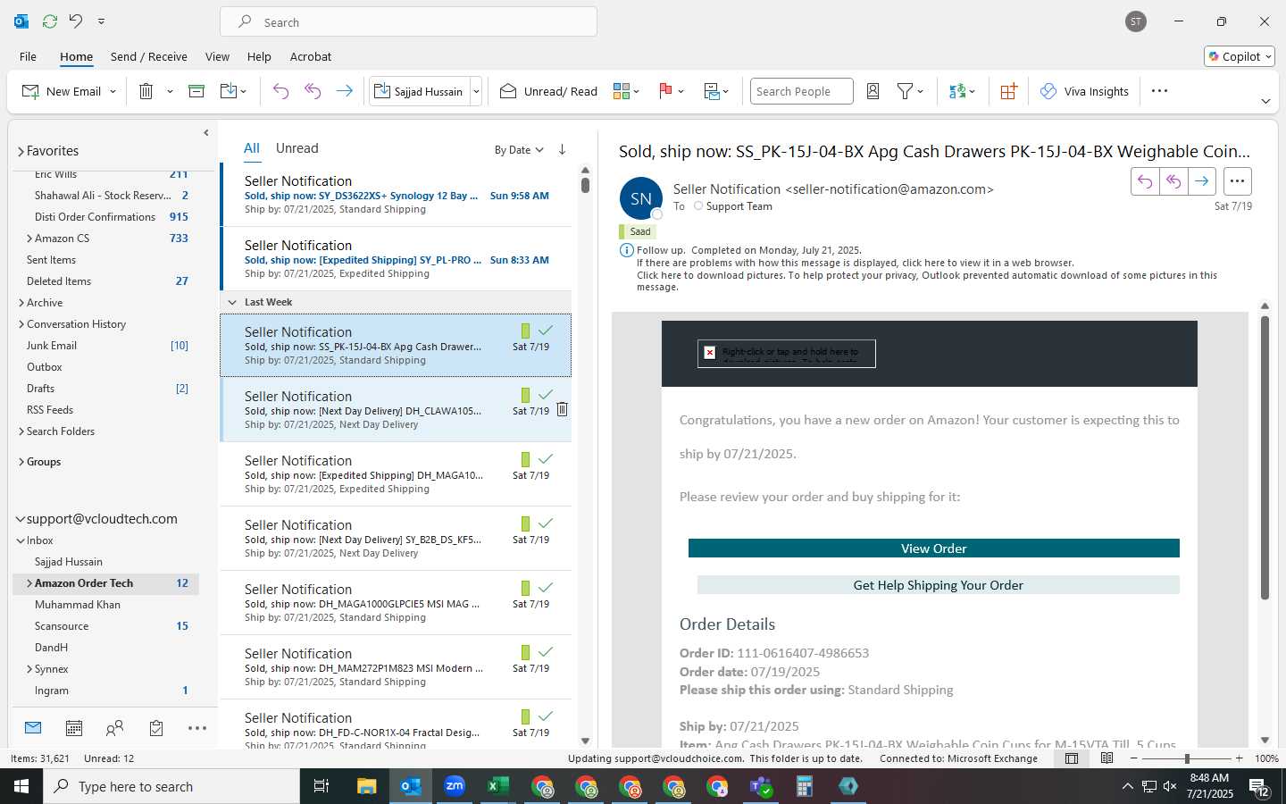Screen dimensions: 1286x804
Task: Open Categorize dropdown in ribbon
Action: (627, 91)
